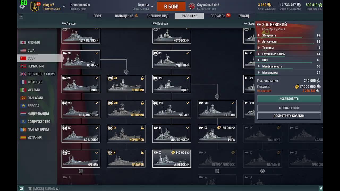Click the В БОЙ! button
Screen dimensions: 340x191
click(171, 6)
